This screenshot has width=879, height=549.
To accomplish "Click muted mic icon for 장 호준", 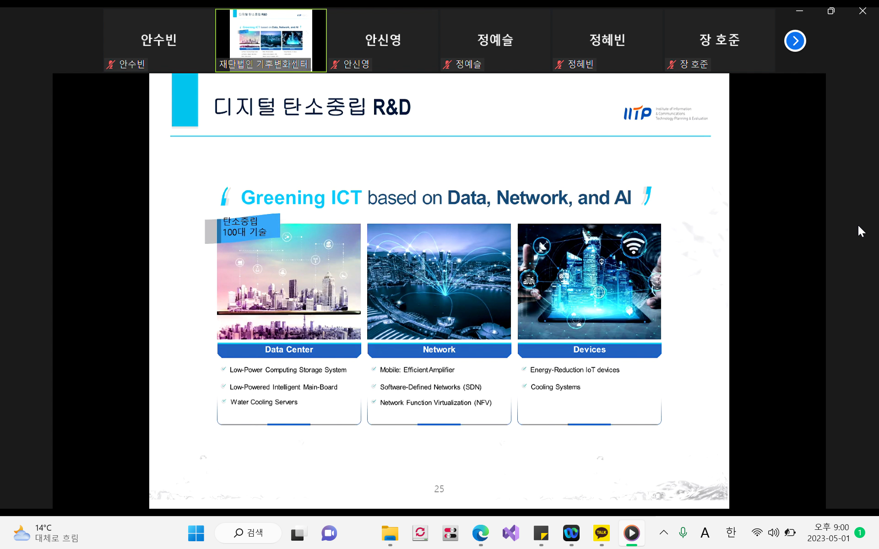I will tap(672, 65).
